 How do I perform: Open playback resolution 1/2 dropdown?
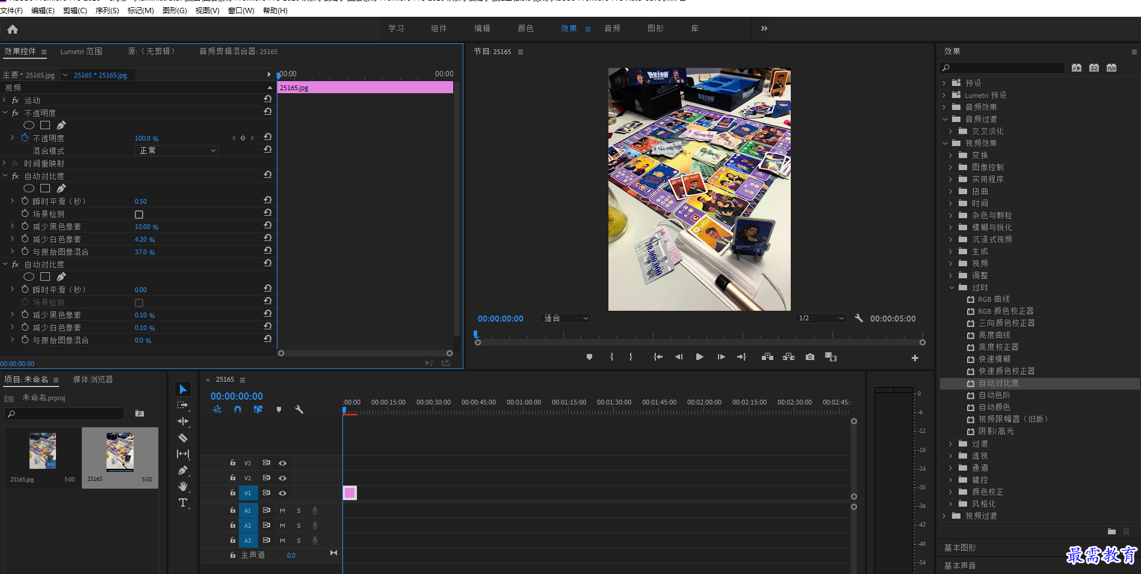821,319
